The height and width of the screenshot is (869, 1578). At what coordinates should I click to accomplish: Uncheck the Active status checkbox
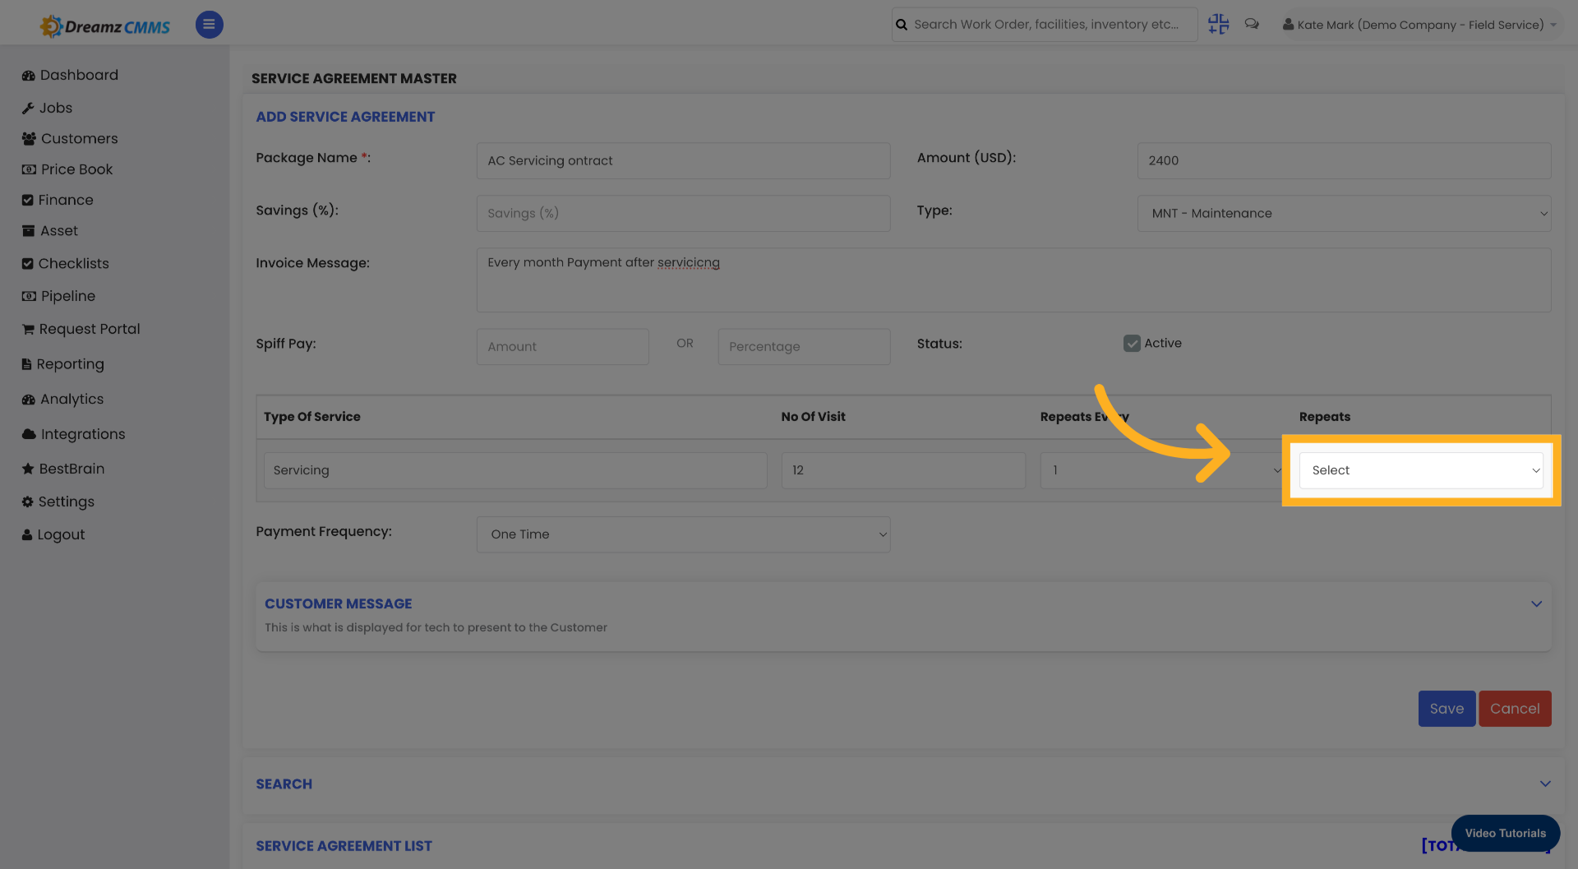coord(1133,343)
